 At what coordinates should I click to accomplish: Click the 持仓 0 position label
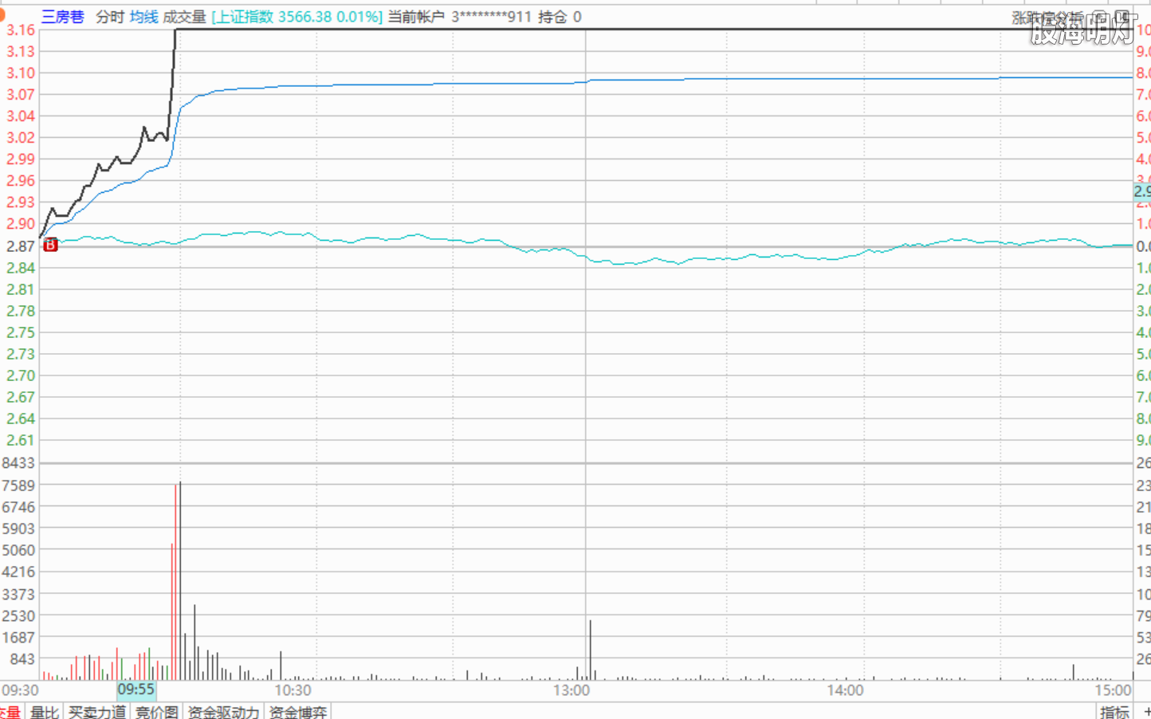[x=560, y=17]
